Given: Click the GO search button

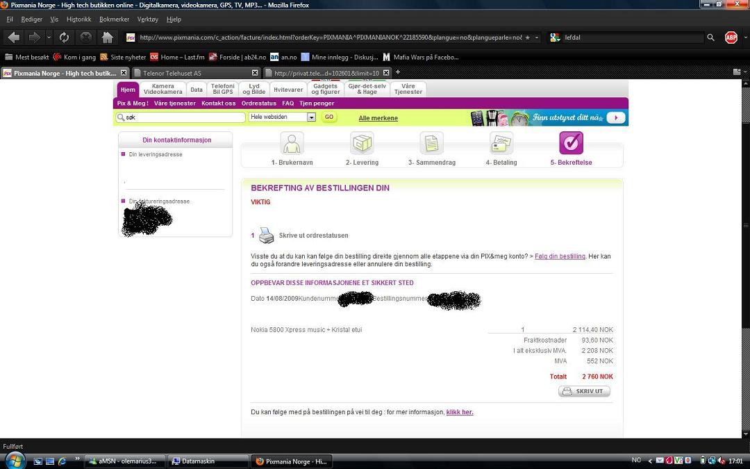Looking at the screenshot, I should point(329,117).
